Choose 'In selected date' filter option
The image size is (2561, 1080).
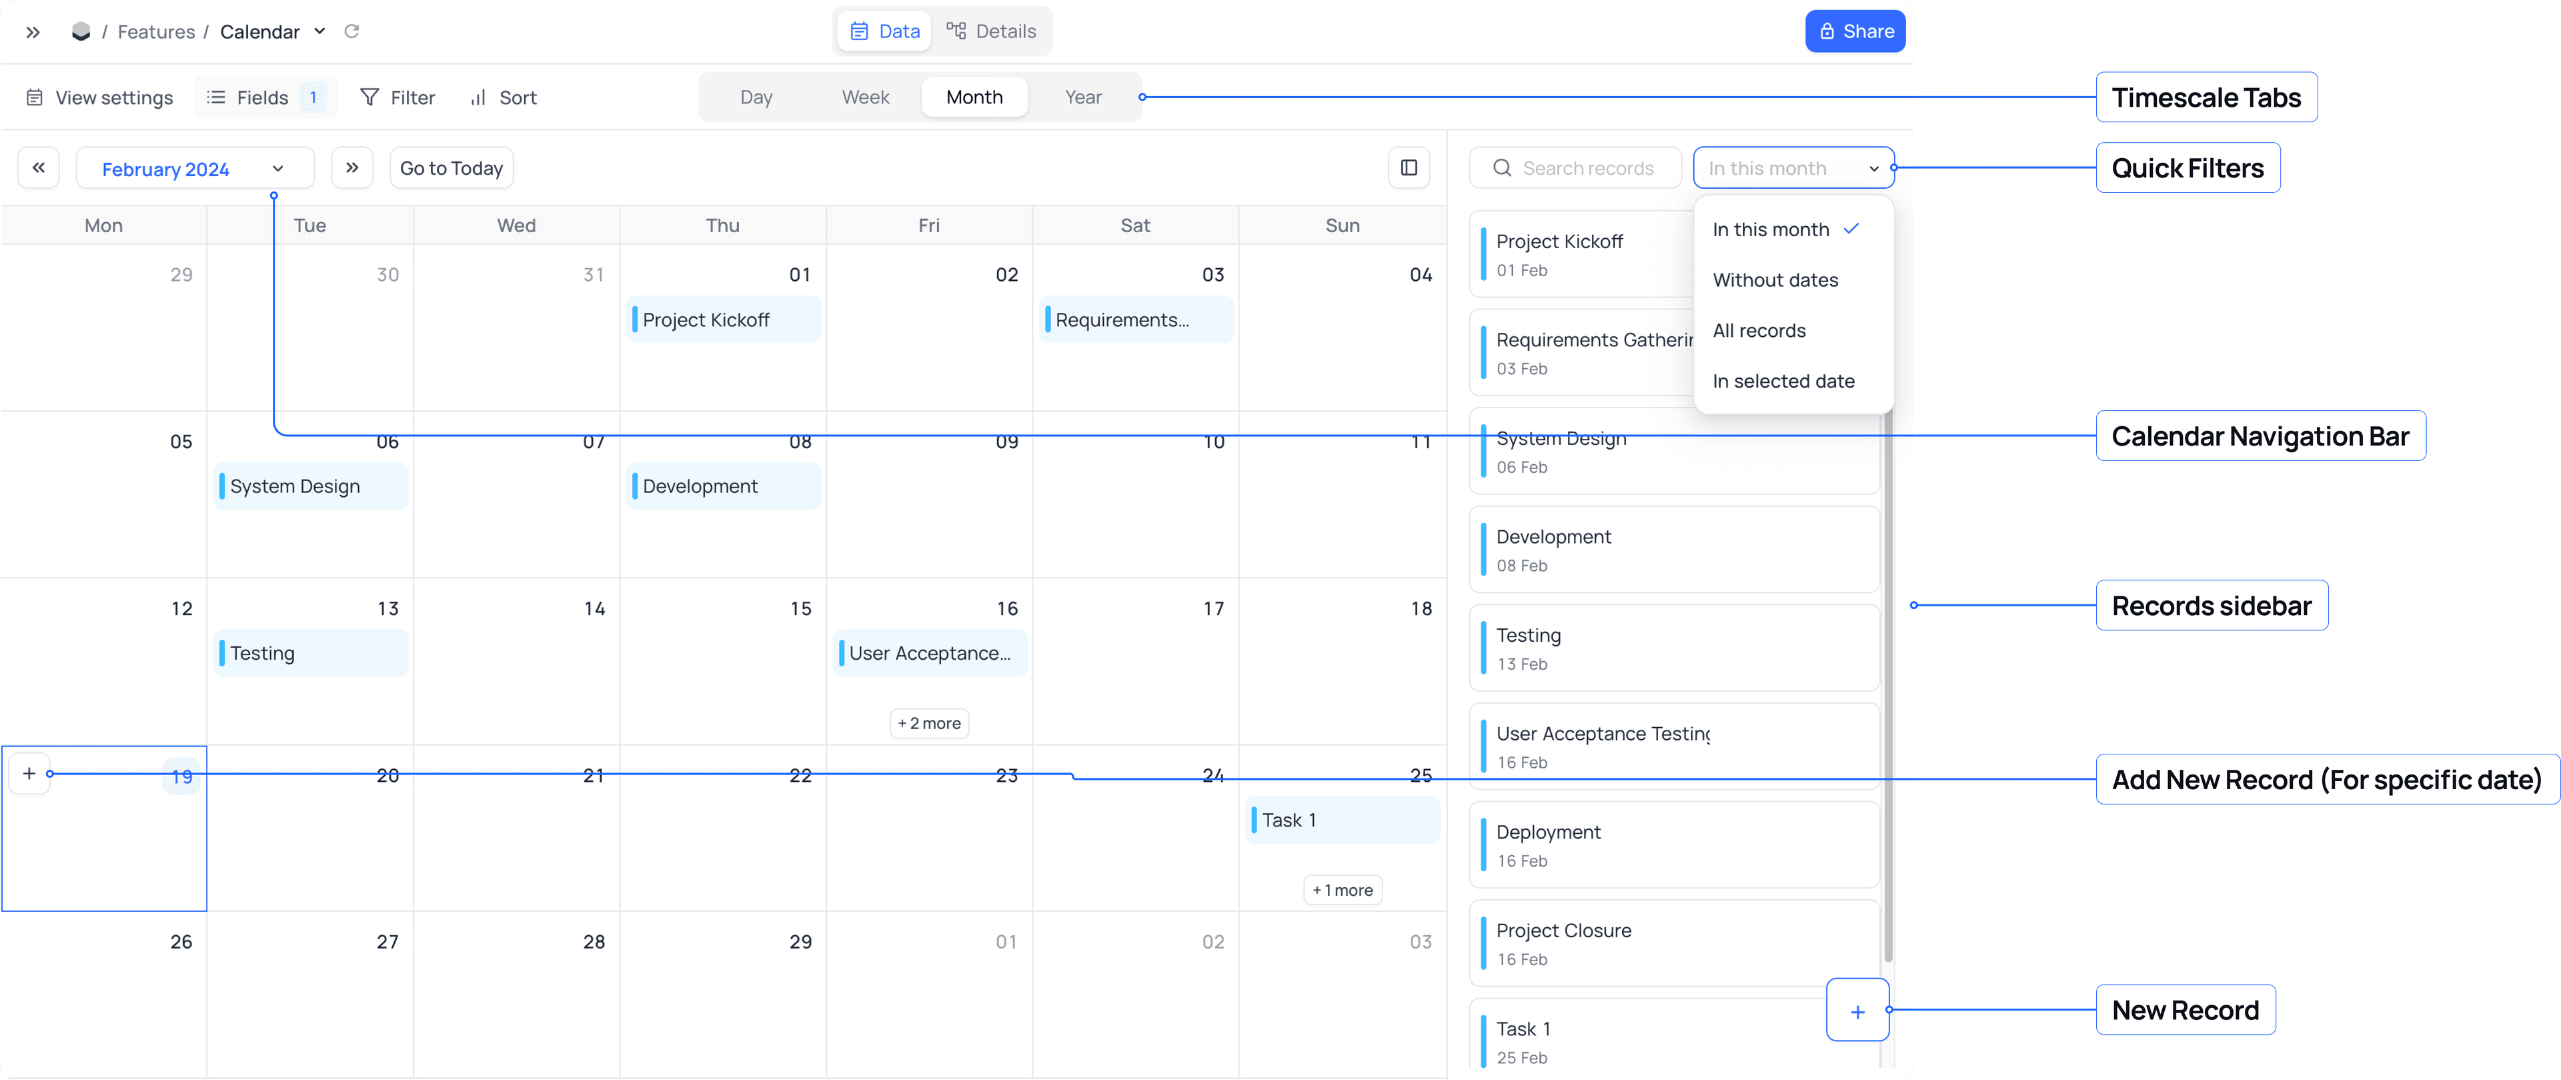click(1783, 381)
